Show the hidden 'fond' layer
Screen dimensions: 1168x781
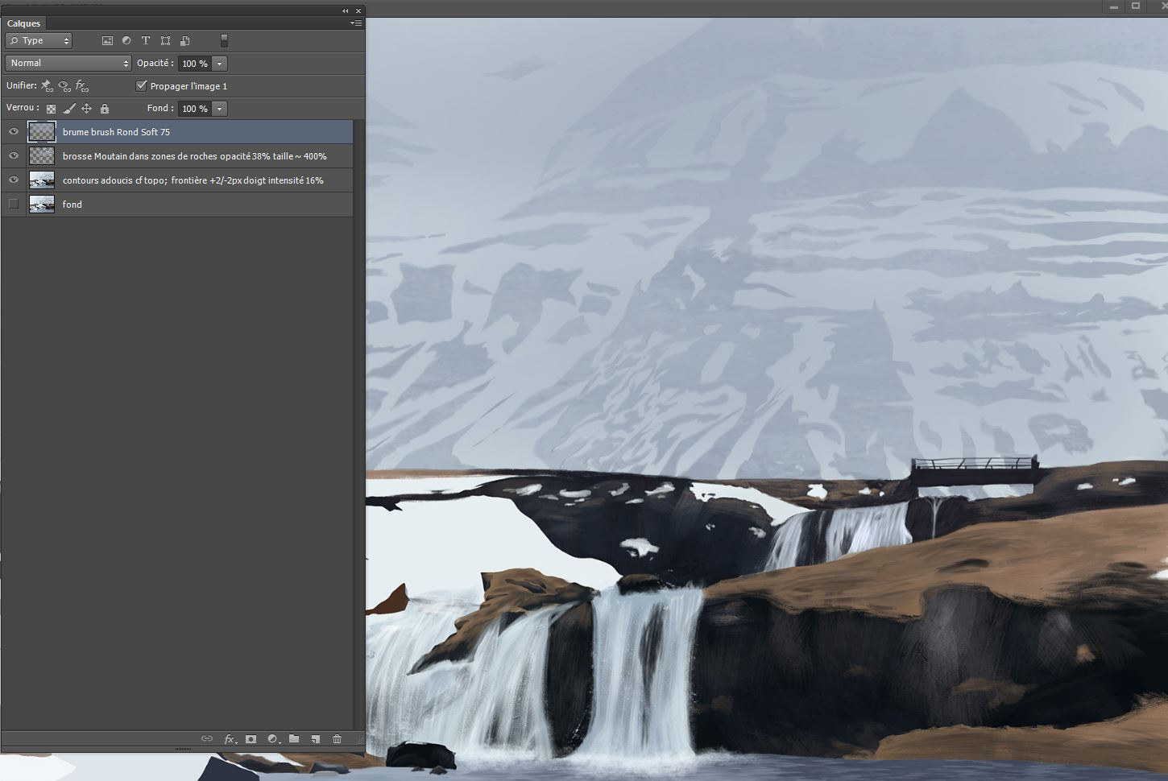[x=14, y=205]
